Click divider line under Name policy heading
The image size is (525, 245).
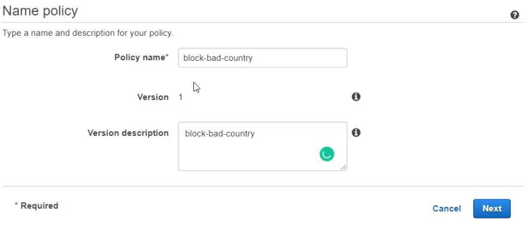262,23
